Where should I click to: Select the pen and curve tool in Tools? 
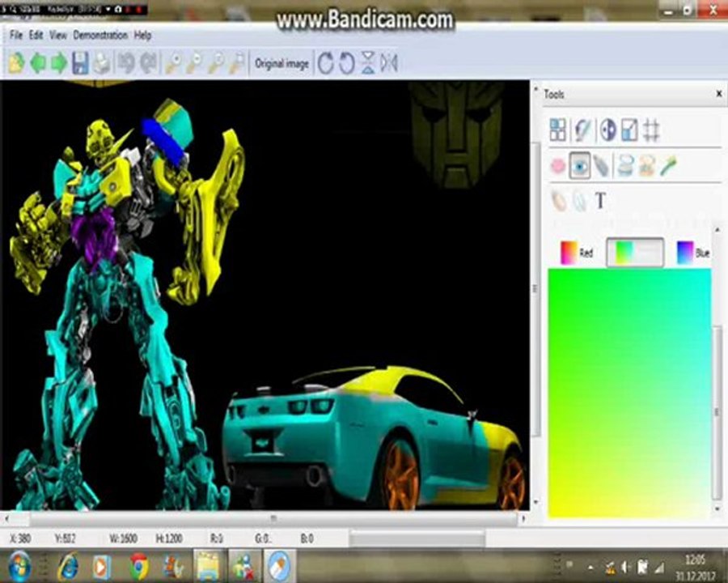(x=582, y=130)
